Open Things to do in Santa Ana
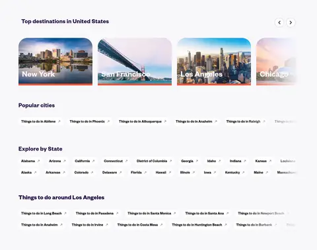This screenshot has width=317, height=250. pyautogui.click(x=207, y=213)
